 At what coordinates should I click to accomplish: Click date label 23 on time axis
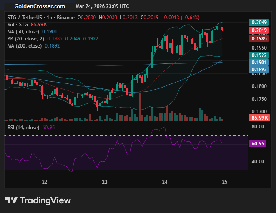point(105,182)
